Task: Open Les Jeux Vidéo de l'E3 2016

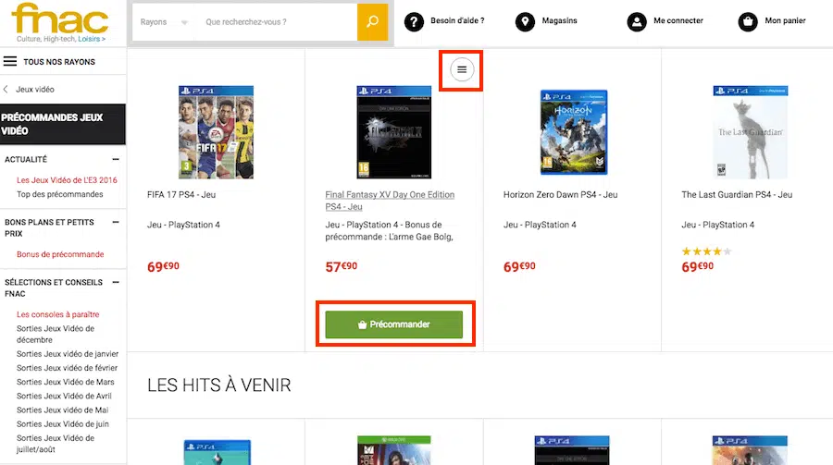Action: [68, 180]
